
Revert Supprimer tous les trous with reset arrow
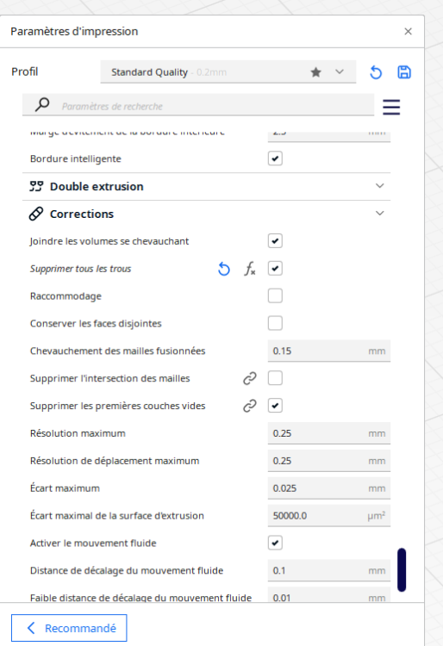224,269
